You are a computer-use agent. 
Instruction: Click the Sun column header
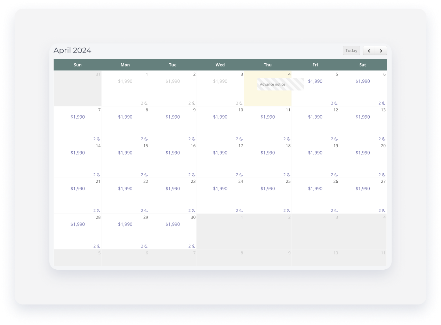pyautogui.click(x=78, y=65)
